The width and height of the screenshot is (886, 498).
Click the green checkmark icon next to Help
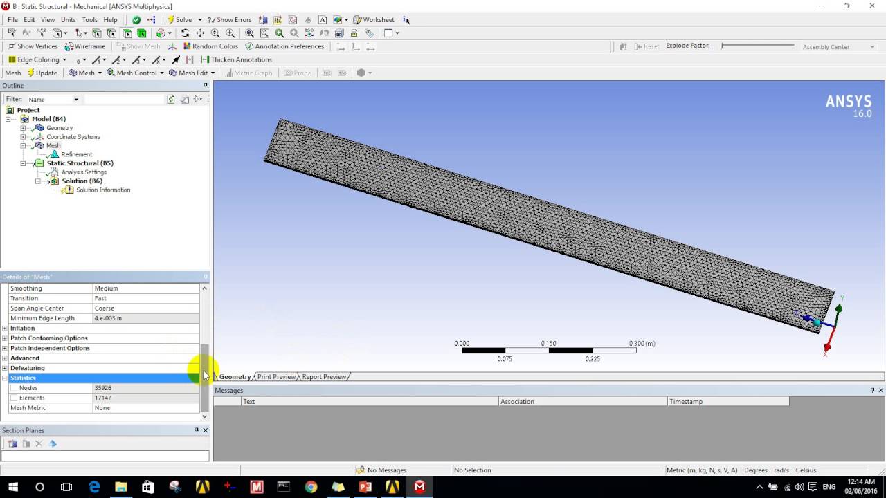[136, 19]
